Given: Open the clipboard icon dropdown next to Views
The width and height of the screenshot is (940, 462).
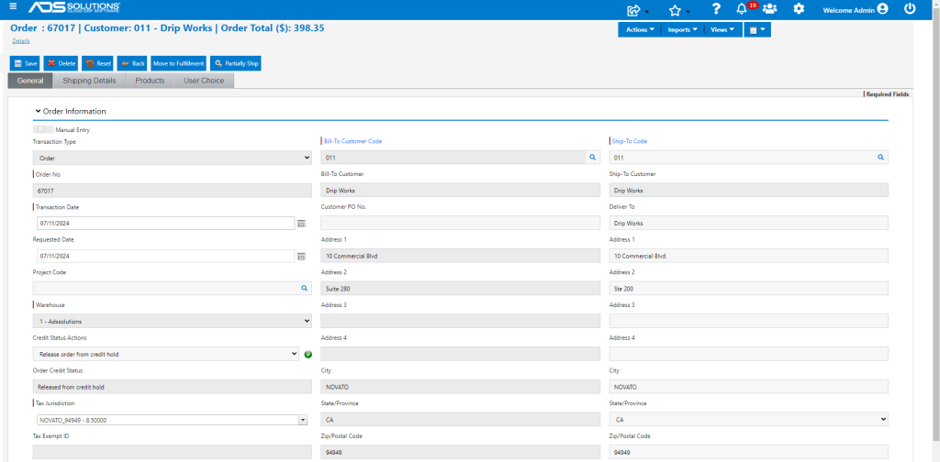Looking at the screenshot, I should click(x=757, y=30).
